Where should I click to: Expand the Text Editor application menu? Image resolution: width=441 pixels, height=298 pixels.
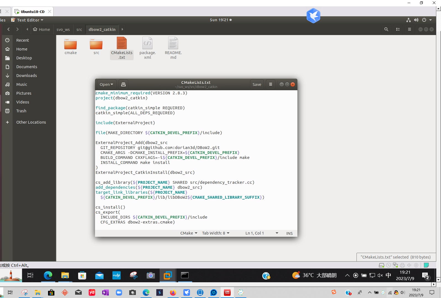27,20
